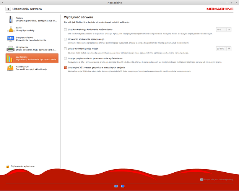Enable specific display encoding checkbox
This screenshot has width=239, height=191.
point(65,29)
